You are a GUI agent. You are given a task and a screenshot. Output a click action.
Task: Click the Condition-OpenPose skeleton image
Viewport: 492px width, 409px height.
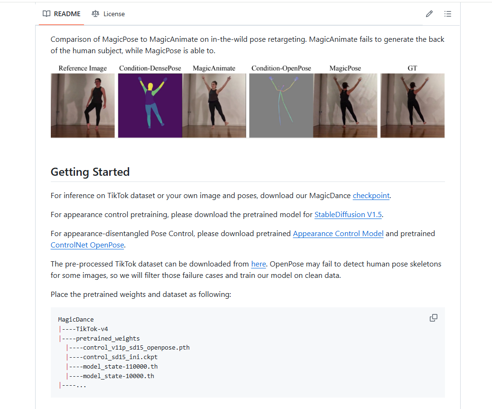(x=281, y=105)
